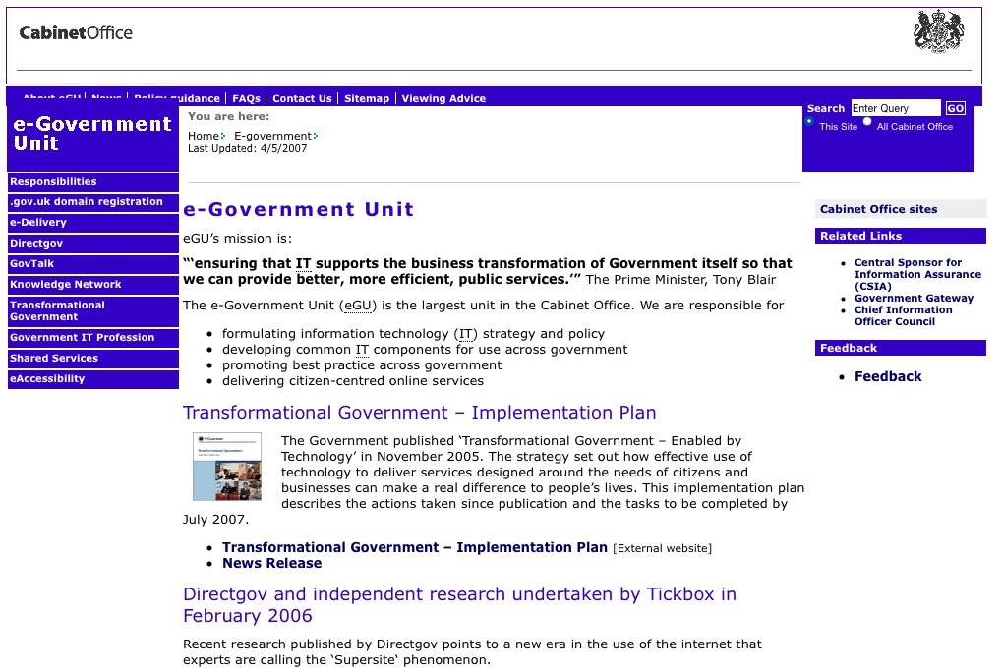Click the Transformational Government – Implementation Plan heading
The image size is (1003, 672).
point(420,413)
